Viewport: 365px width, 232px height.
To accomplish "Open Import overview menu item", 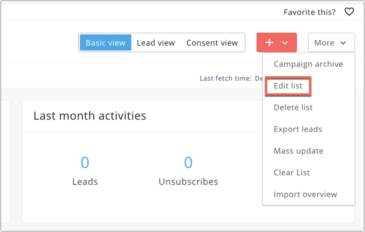I will (x=305, y=194).
